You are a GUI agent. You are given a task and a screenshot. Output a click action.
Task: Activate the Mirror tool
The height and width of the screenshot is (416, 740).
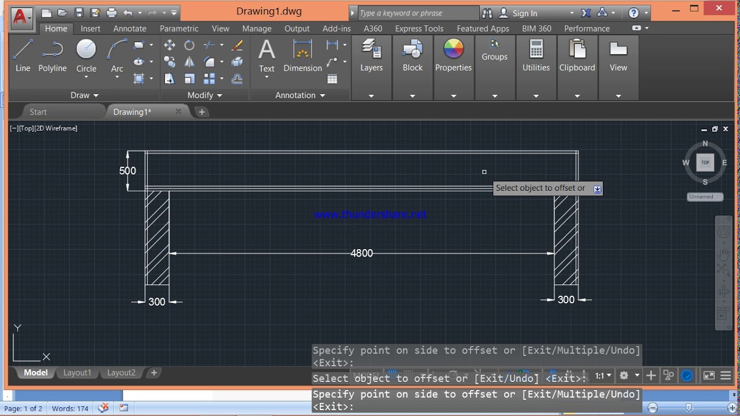pos(189,62)
